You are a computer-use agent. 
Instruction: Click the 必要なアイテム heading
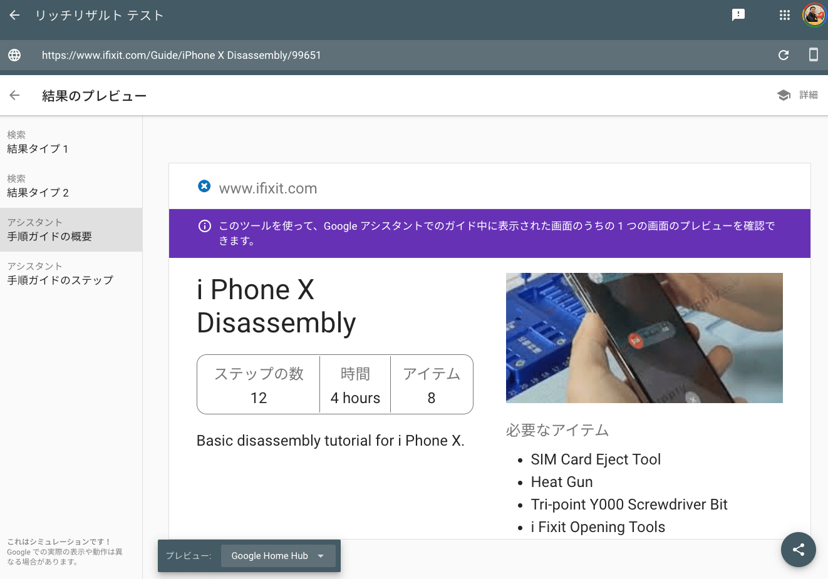557,430
